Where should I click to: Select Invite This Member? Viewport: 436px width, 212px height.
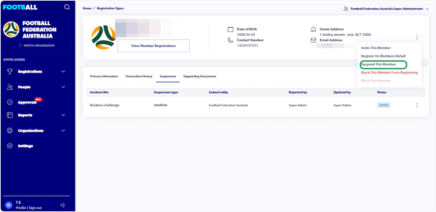pos(376,48)
